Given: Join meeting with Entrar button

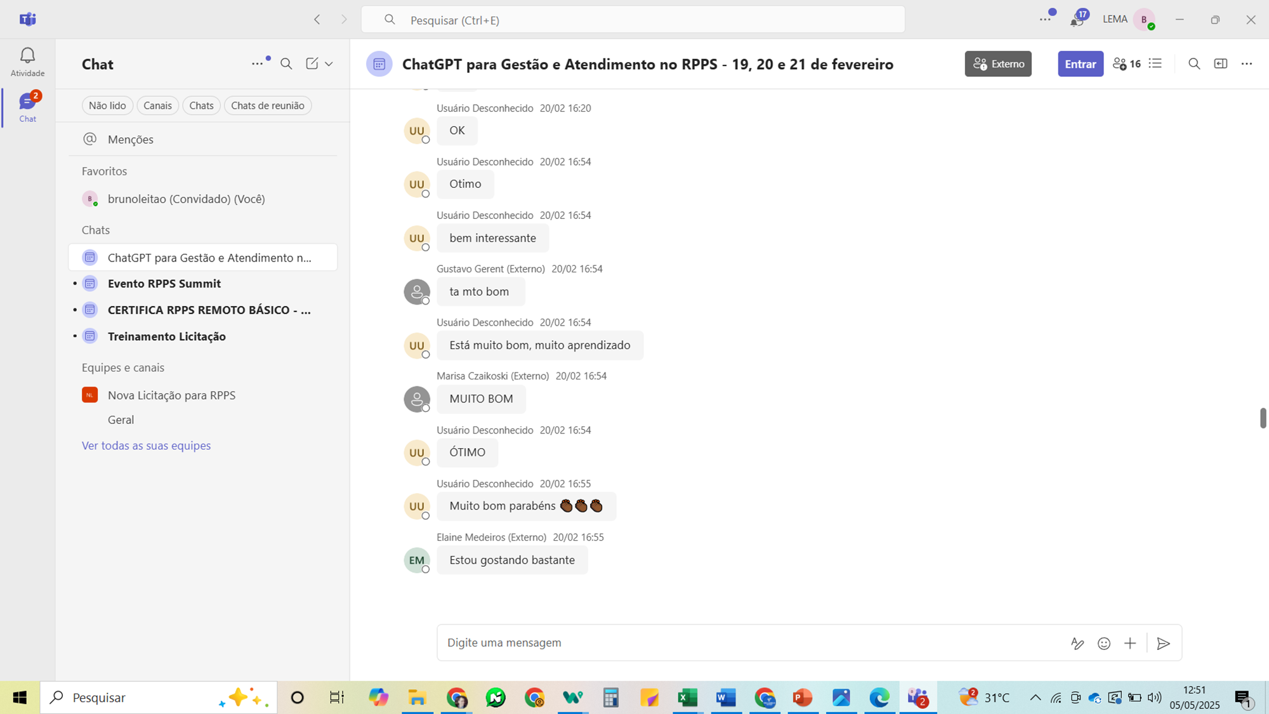Looking at the screenshot, I should pos(1080,63).
